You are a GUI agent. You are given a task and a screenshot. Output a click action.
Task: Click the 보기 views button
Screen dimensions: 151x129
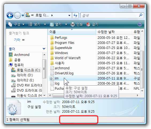click(34, 24)
